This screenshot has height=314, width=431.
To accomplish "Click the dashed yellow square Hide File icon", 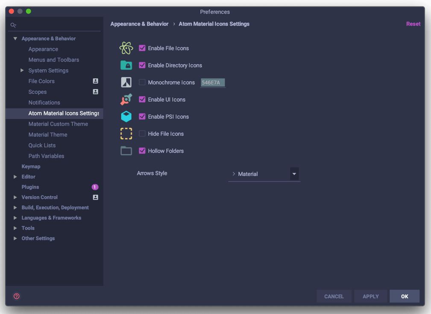I will tap(126, 134).
